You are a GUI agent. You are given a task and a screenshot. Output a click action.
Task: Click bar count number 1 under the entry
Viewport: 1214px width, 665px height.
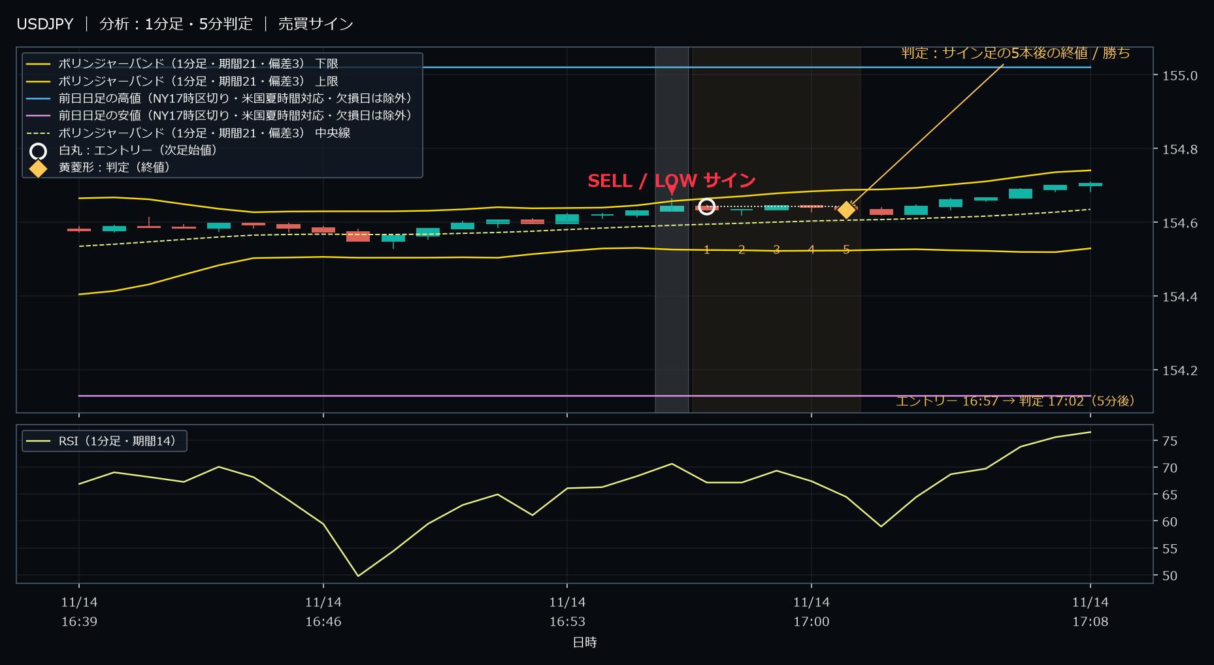706,250
